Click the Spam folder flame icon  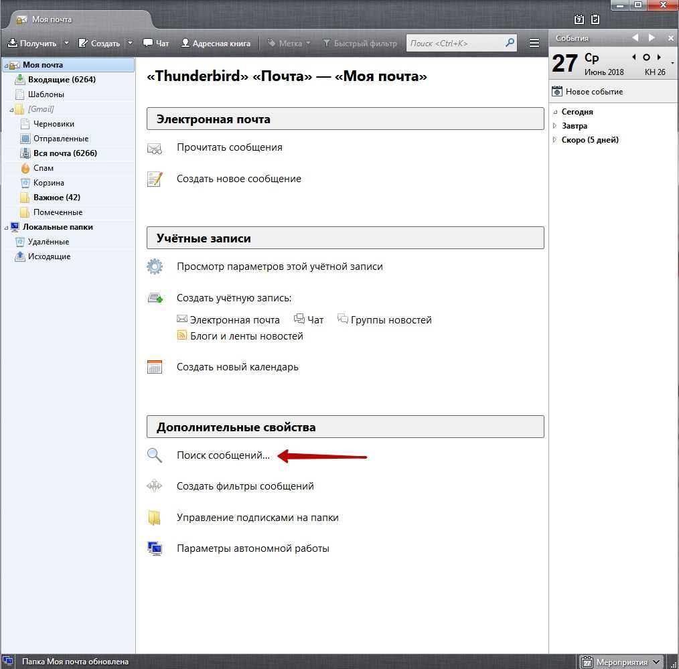pyautogui.click(x=25, y=168)
